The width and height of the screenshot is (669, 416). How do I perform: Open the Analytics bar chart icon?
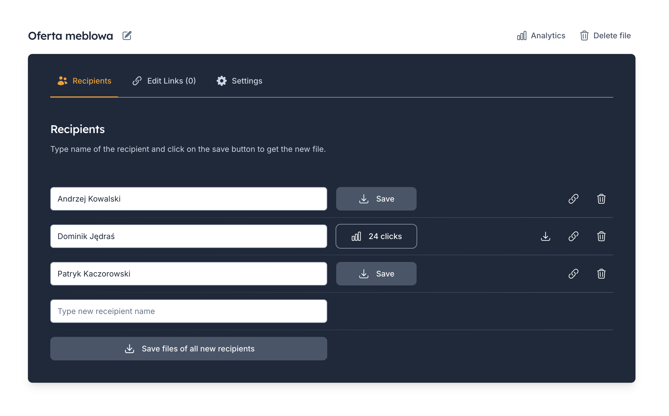click(x=522, y=36)
